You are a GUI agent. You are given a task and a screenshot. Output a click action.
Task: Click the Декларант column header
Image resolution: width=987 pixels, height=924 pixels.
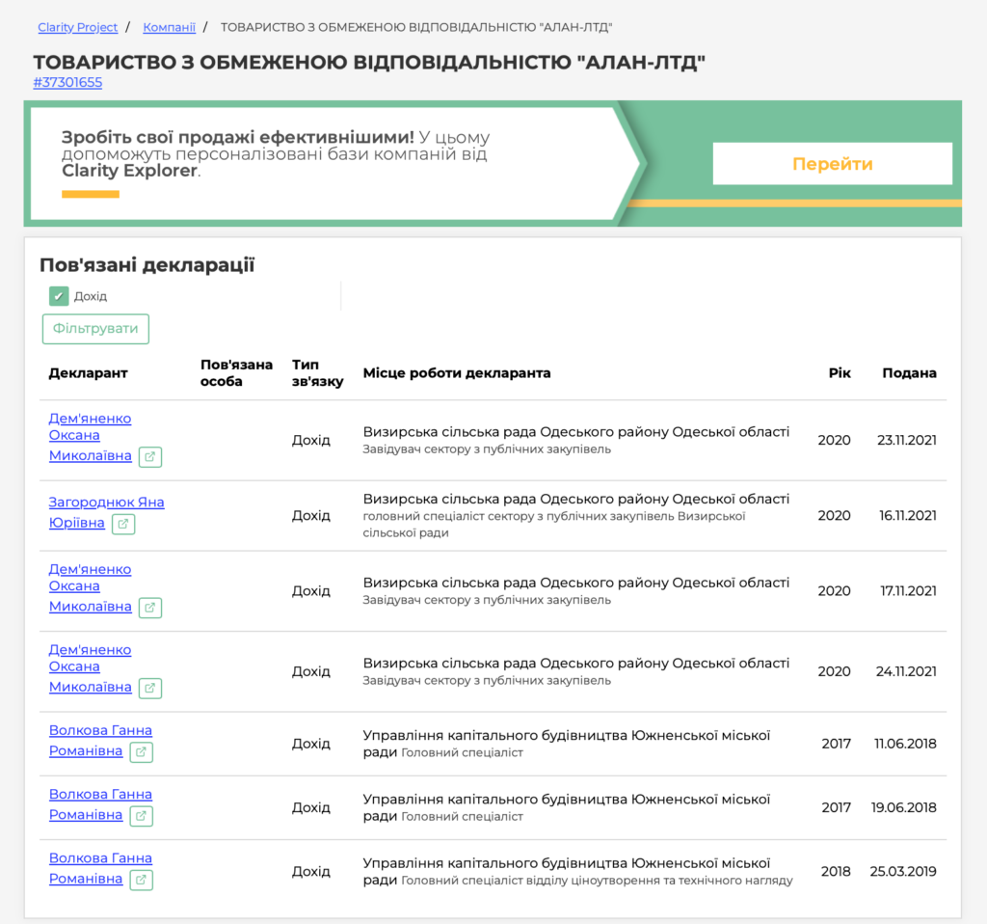[x=88, y=373]
